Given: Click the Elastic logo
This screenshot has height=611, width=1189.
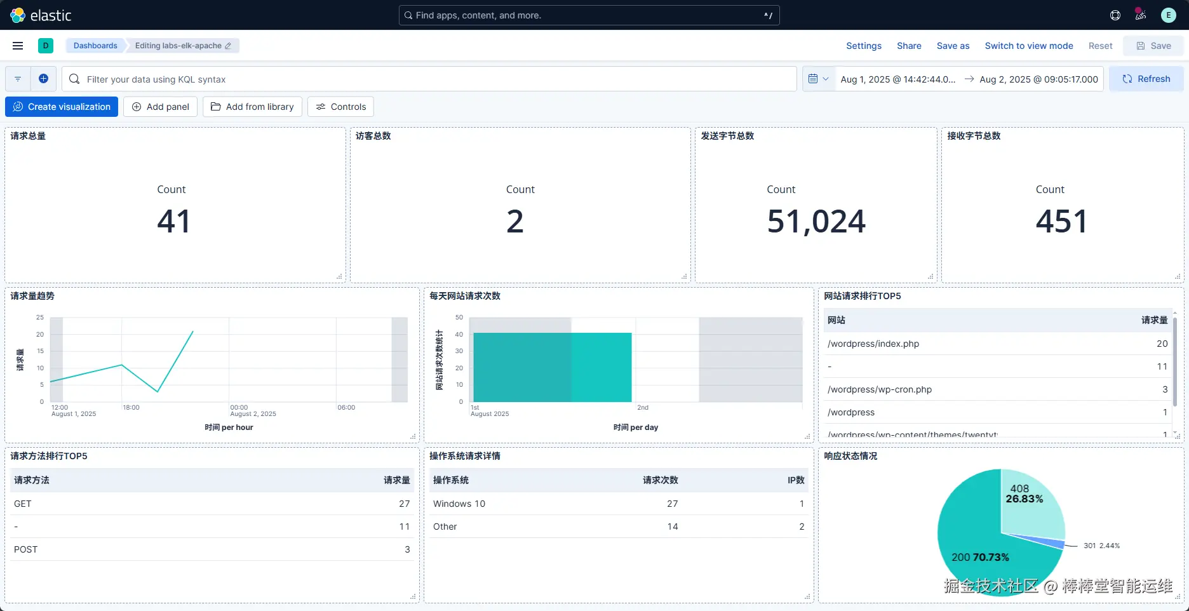Looking at the screenshot, I should click(41, 15).
